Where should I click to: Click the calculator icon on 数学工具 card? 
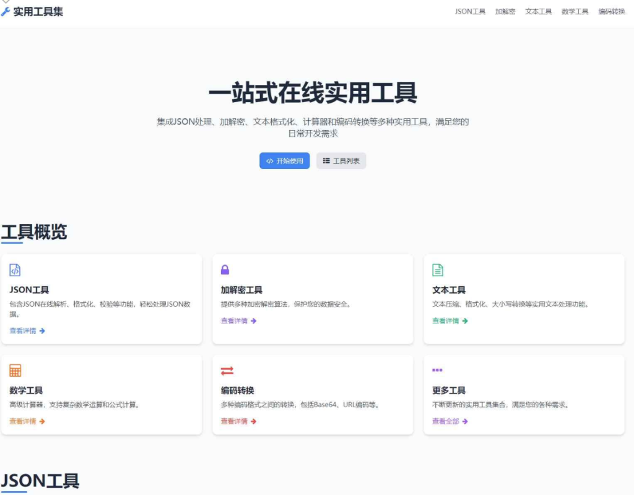tap(14, 370)
